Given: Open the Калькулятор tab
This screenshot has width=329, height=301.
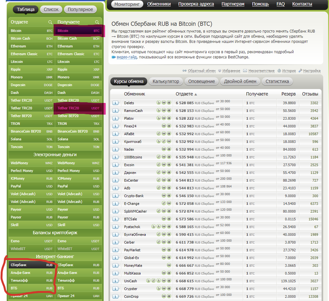Looking at the screenshot, I should coord(166,81).
